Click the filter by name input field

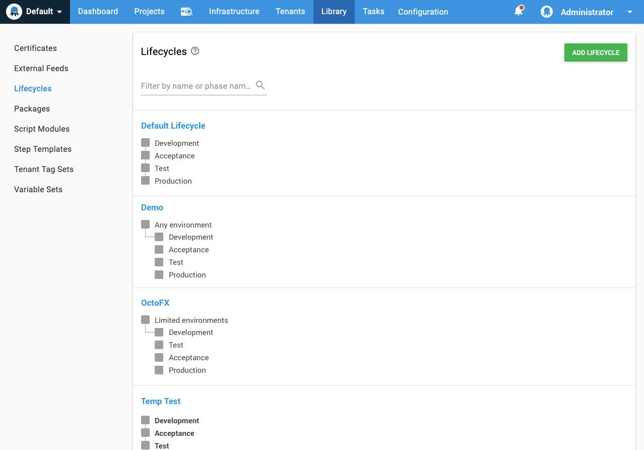pyautogui.click(x=197, y=86)
